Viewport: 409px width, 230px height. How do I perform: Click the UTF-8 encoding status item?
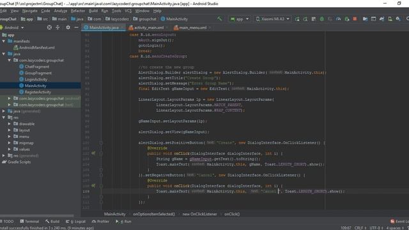tap(376, 228)
